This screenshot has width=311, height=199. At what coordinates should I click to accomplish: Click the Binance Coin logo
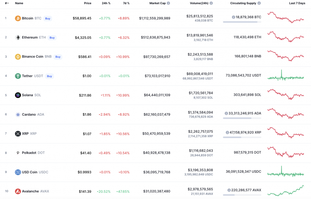click(x=18, y=57)
